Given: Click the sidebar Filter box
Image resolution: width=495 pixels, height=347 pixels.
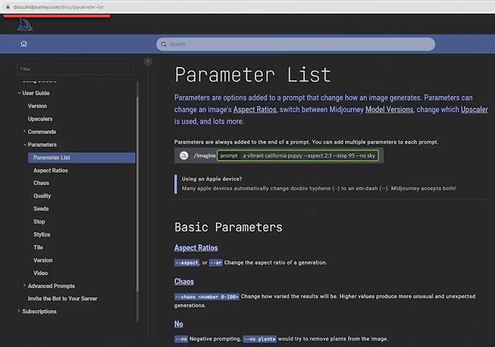Looking at the screenshot, I should 75,69.
